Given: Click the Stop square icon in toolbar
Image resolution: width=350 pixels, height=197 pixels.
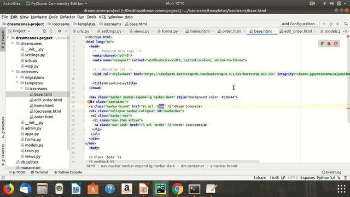Looking at the screenshot, I should point(338,24).
